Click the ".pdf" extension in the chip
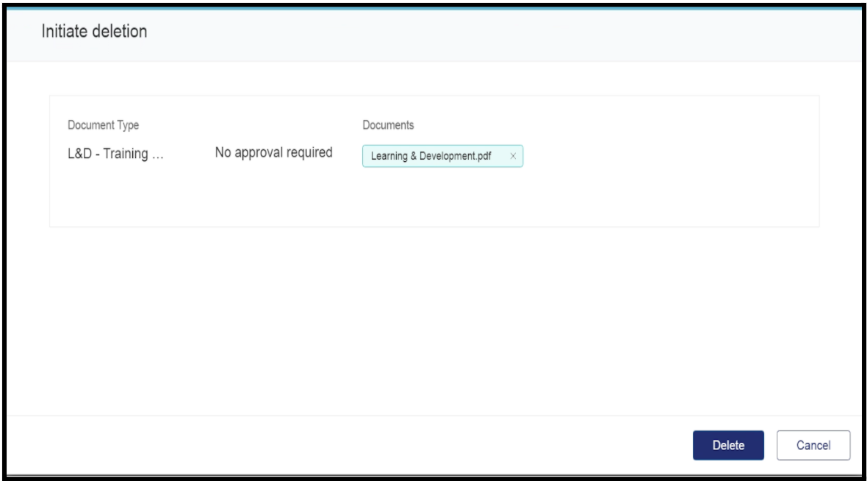The image size is (867, 481). pos(483,156)
